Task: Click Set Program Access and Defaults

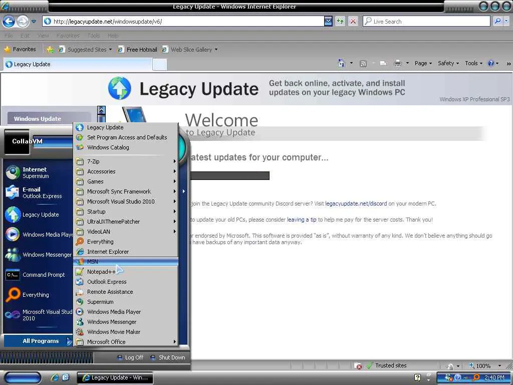Action: click(x=126, y=137)
